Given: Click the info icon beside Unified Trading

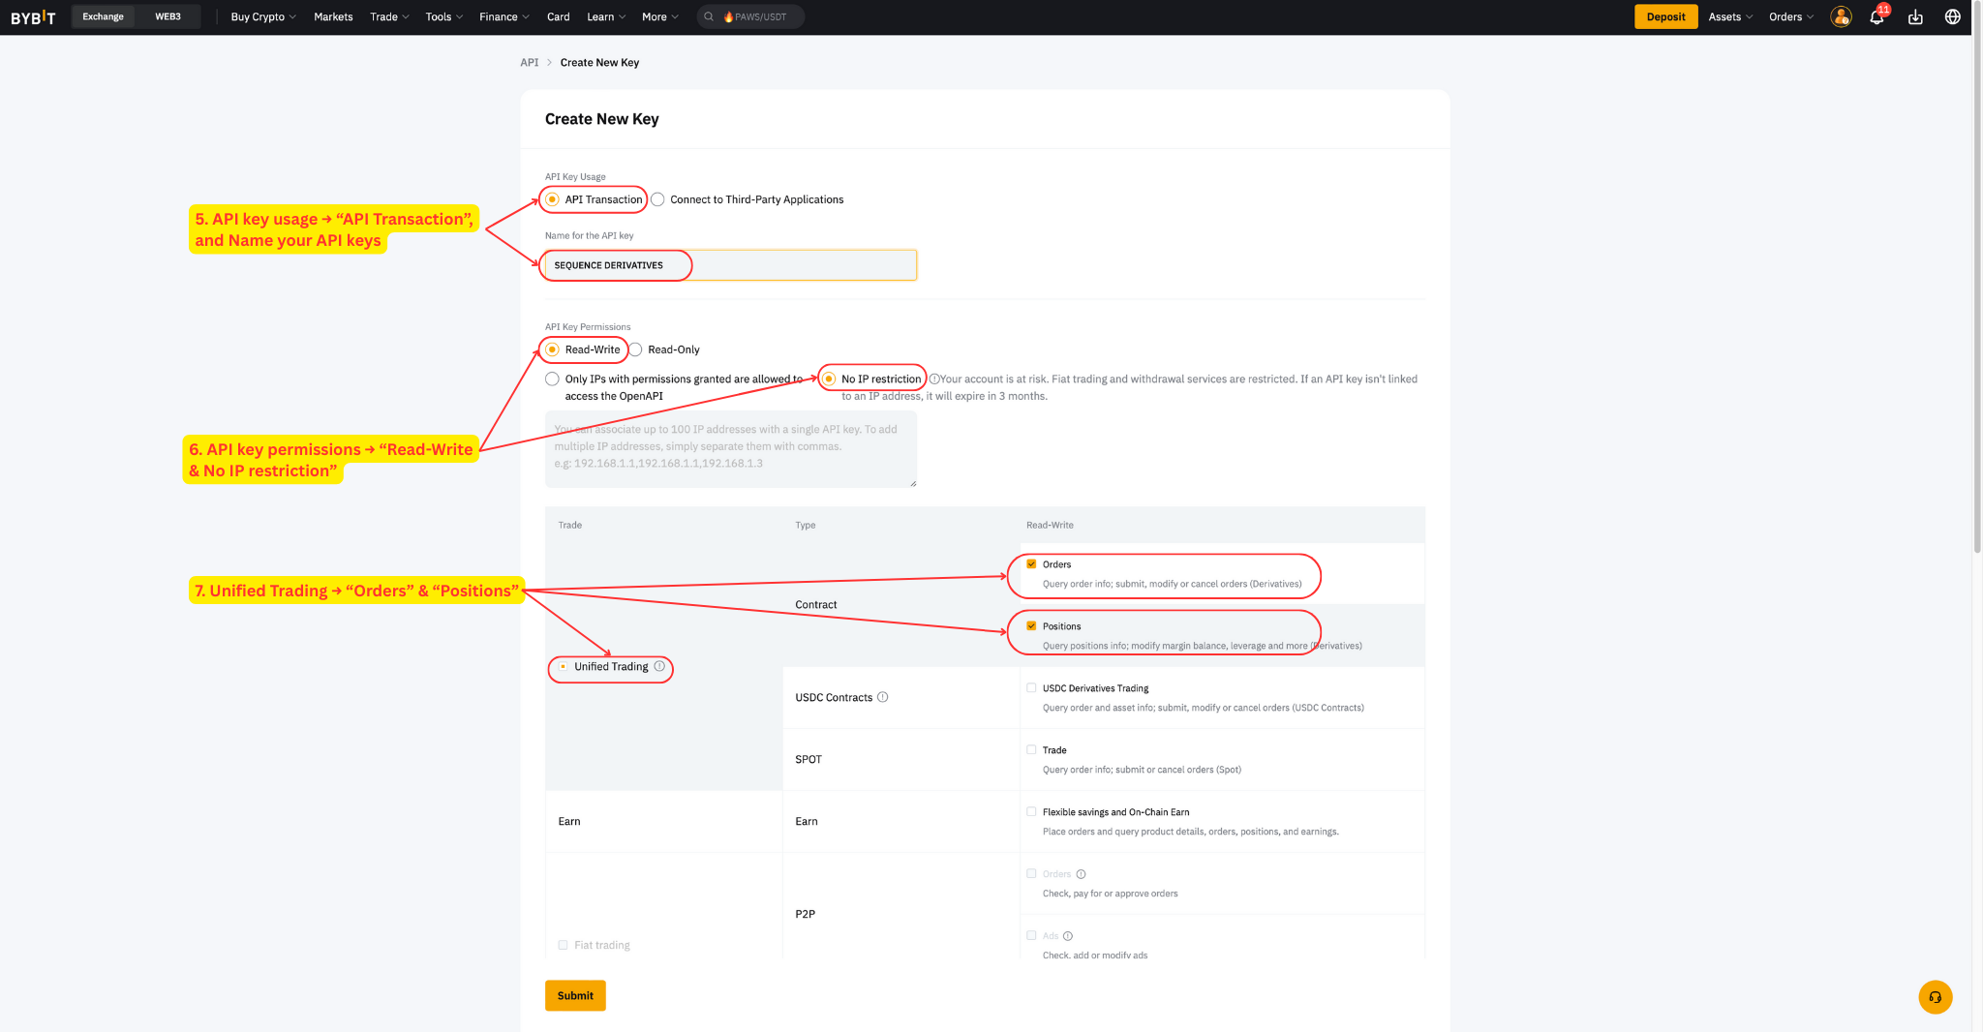Looking at the screenshot, I should coord(659,666).
